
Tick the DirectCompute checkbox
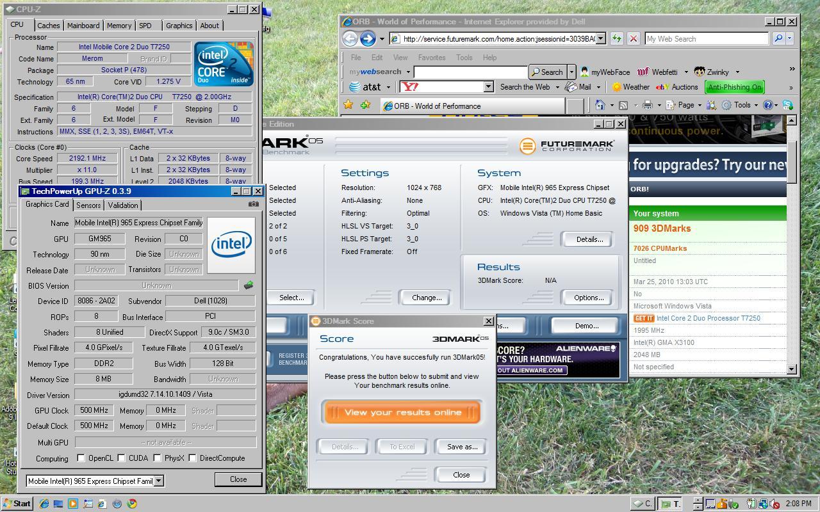(x=192, y=458)
